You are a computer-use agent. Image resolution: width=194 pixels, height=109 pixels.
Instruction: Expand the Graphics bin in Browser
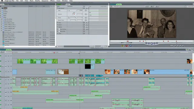coord(1,12)
